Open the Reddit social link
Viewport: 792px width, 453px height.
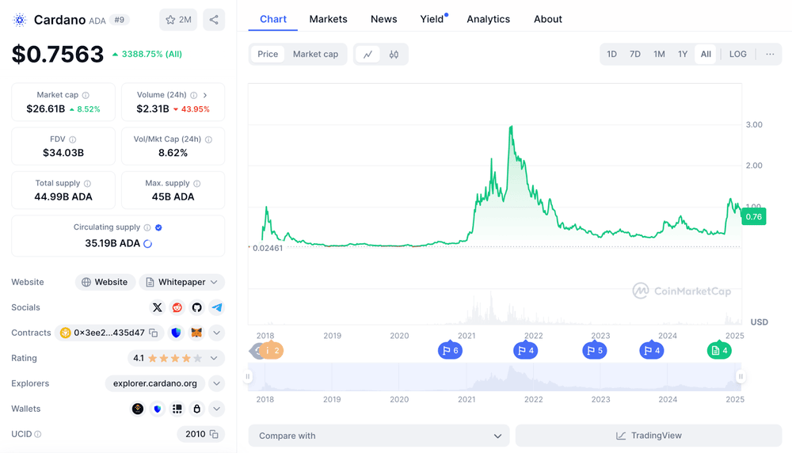tap(177, 307)
